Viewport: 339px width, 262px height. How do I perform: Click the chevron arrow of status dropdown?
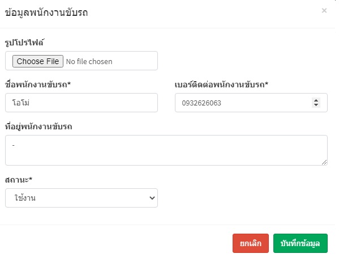pyautogui.click(x=152, y=198)
